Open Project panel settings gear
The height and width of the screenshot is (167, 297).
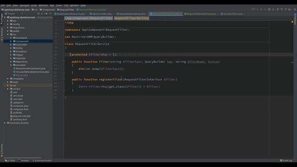(46, 13)
